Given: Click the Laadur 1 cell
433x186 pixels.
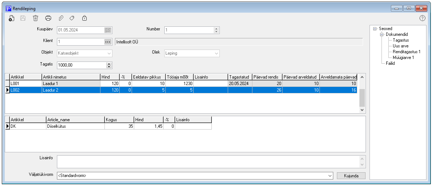Looking at the screenshot, I should pos(71,84).
